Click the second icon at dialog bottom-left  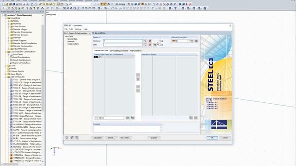(x=72, y=138)
